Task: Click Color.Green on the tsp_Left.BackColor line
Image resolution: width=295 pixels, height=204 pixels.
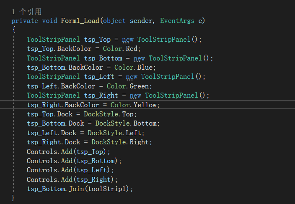Action: pyautogui.click(x=128, y=86)
